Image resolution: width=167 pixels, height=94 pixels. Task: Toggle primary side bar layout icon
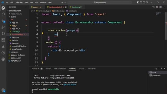coord(138,2)
